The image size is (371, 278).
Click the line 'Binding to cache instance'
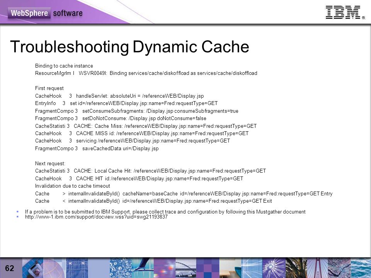point(64,66)
